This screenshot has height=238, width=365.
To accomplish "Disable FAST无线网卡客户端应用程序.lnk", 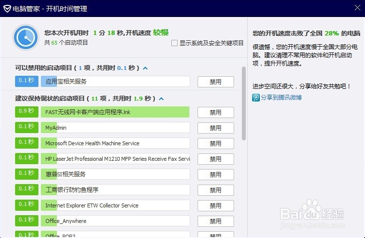I will tap(216, 113).
